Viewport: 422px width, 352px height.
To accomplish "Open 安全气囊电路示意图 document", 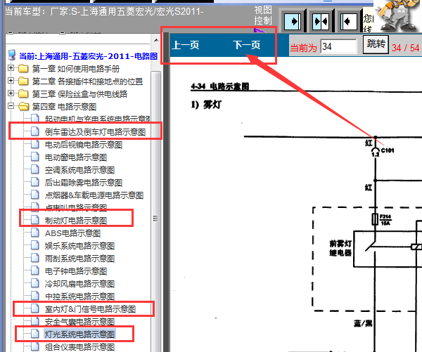I will click(x=79, y=322).
